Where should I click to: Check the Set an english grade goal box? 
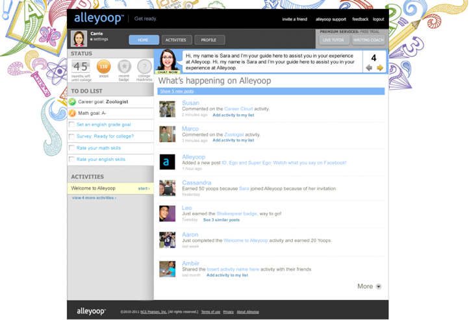(x=71, y=125)
